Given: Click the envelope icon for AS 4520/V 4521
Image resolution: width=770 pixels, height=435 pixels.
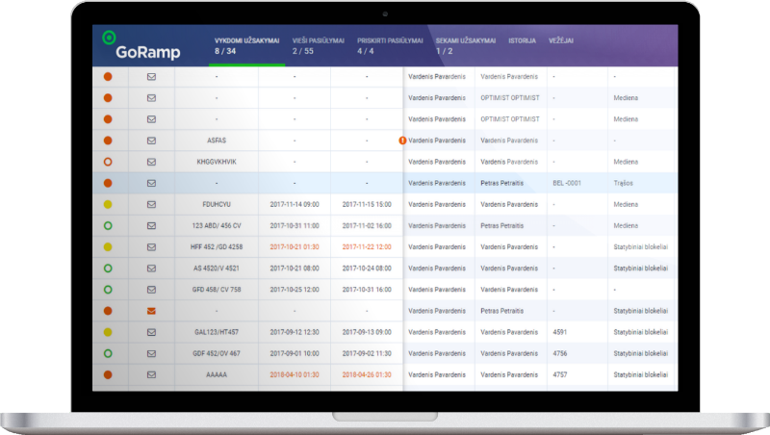Looking at the screenshot, I should (x=151, y=269).
